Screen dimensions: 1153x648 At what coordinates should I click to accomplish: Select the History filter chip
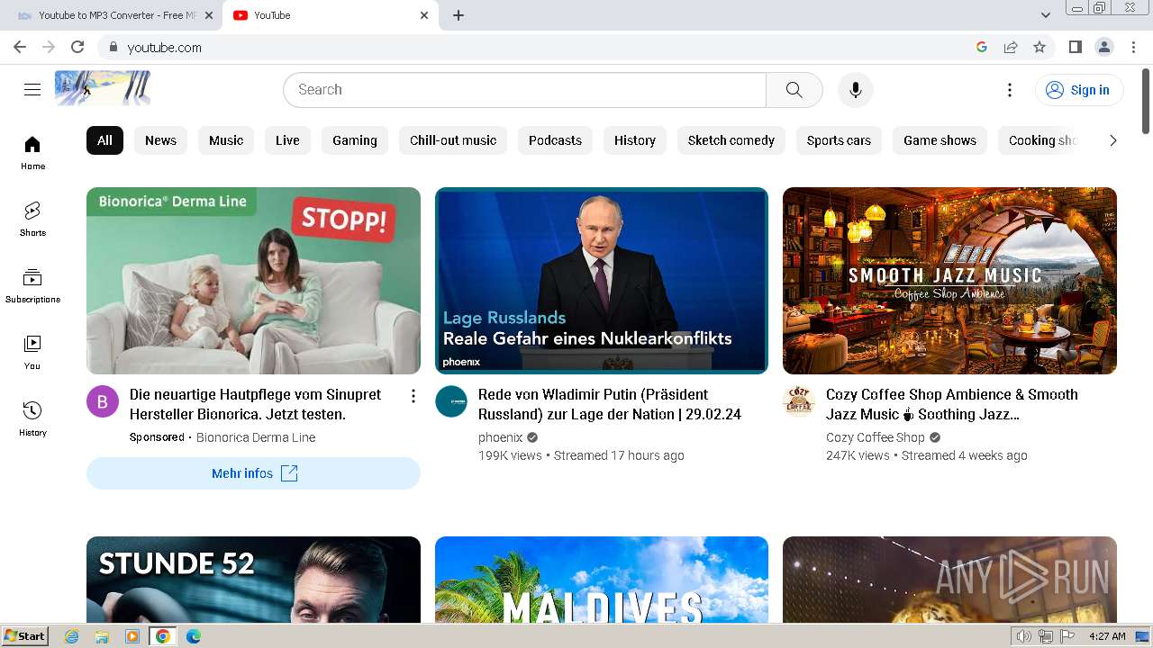point(635,140)
